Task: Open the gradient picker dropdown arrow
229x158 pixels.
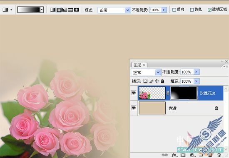Action: click(42, 10)
